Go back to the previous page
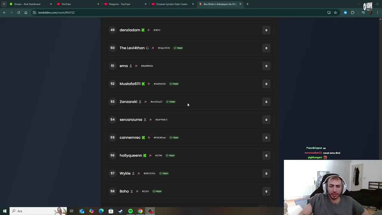 (4, 13)
